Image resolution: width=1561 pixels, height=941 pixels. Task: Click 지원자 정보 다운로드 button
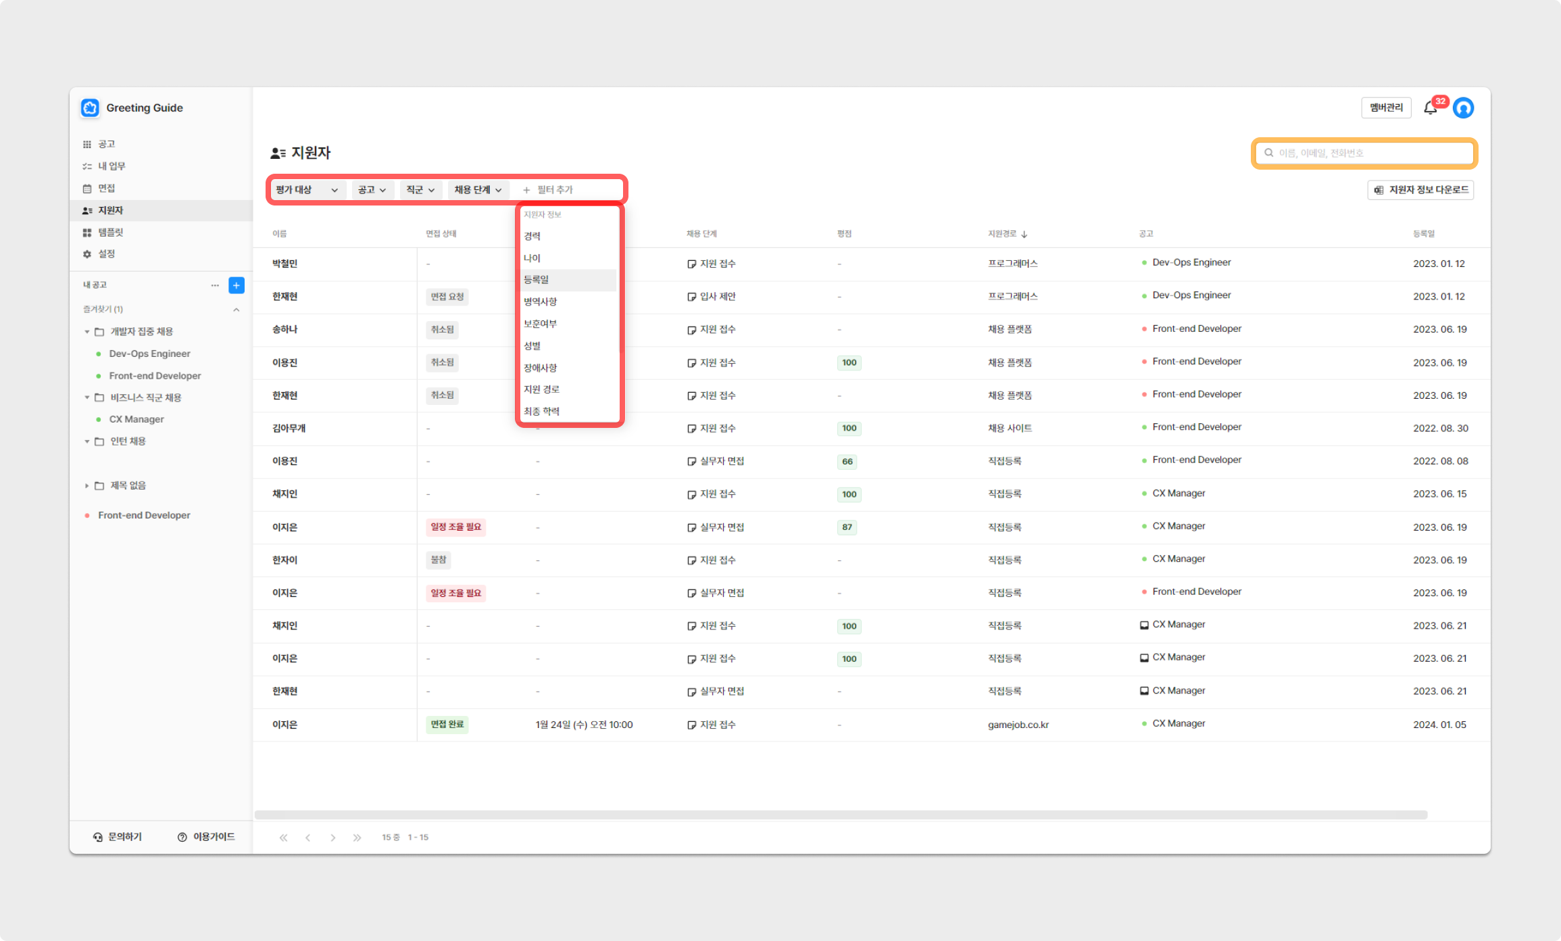tap(1421, 190)
